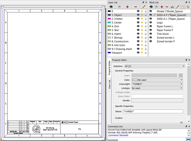Toggle visibility of the 2. Hidden layer

138,19
